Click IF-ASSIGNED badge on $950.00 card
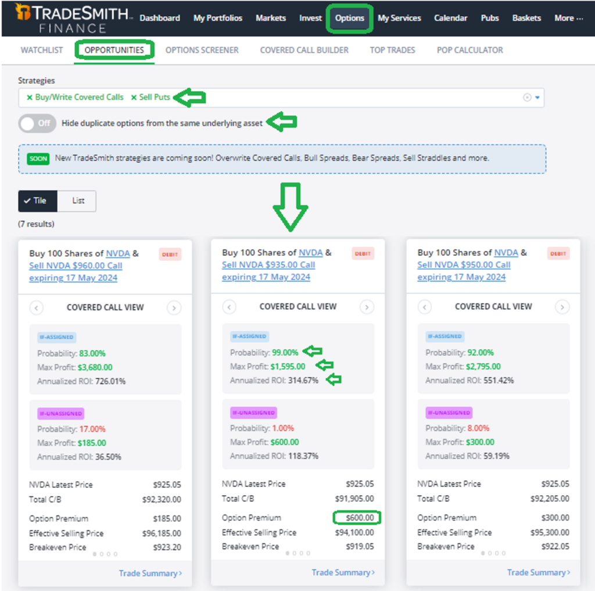 point(445,336)
